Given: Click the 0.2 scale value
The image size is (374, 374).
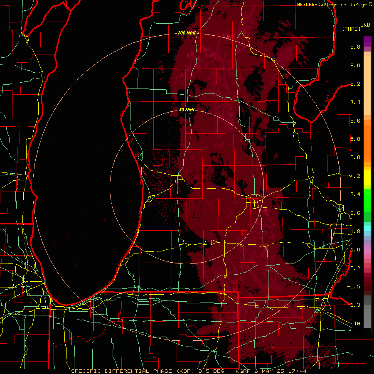Looking at the screenshot, I should pos(355,268).
